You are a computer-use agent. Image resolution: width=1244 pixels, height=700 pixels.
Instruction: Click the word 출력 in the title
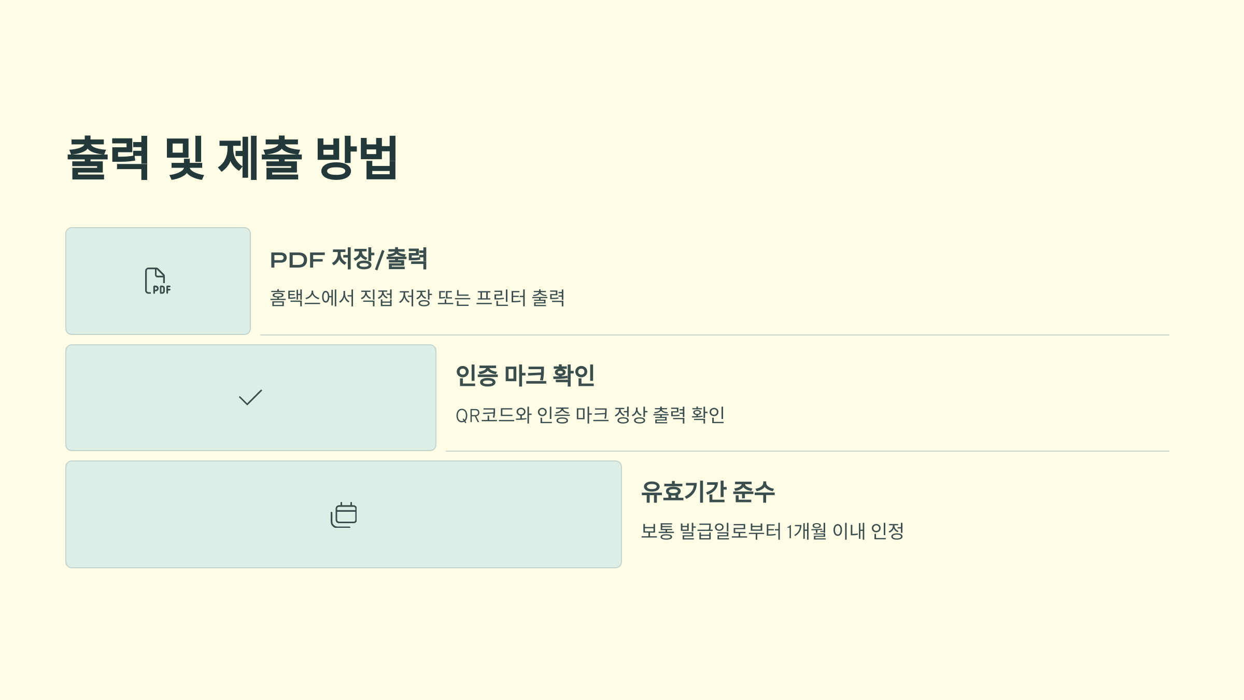click(x=109, y=158)
